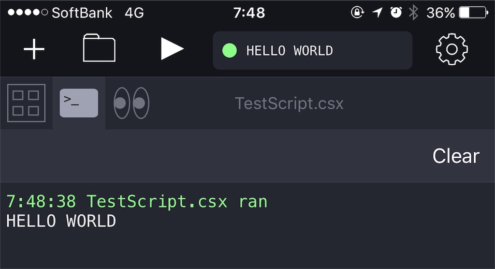Tap the TestScript.csx file title
495x269 pixels.
[x=289, y=104]
